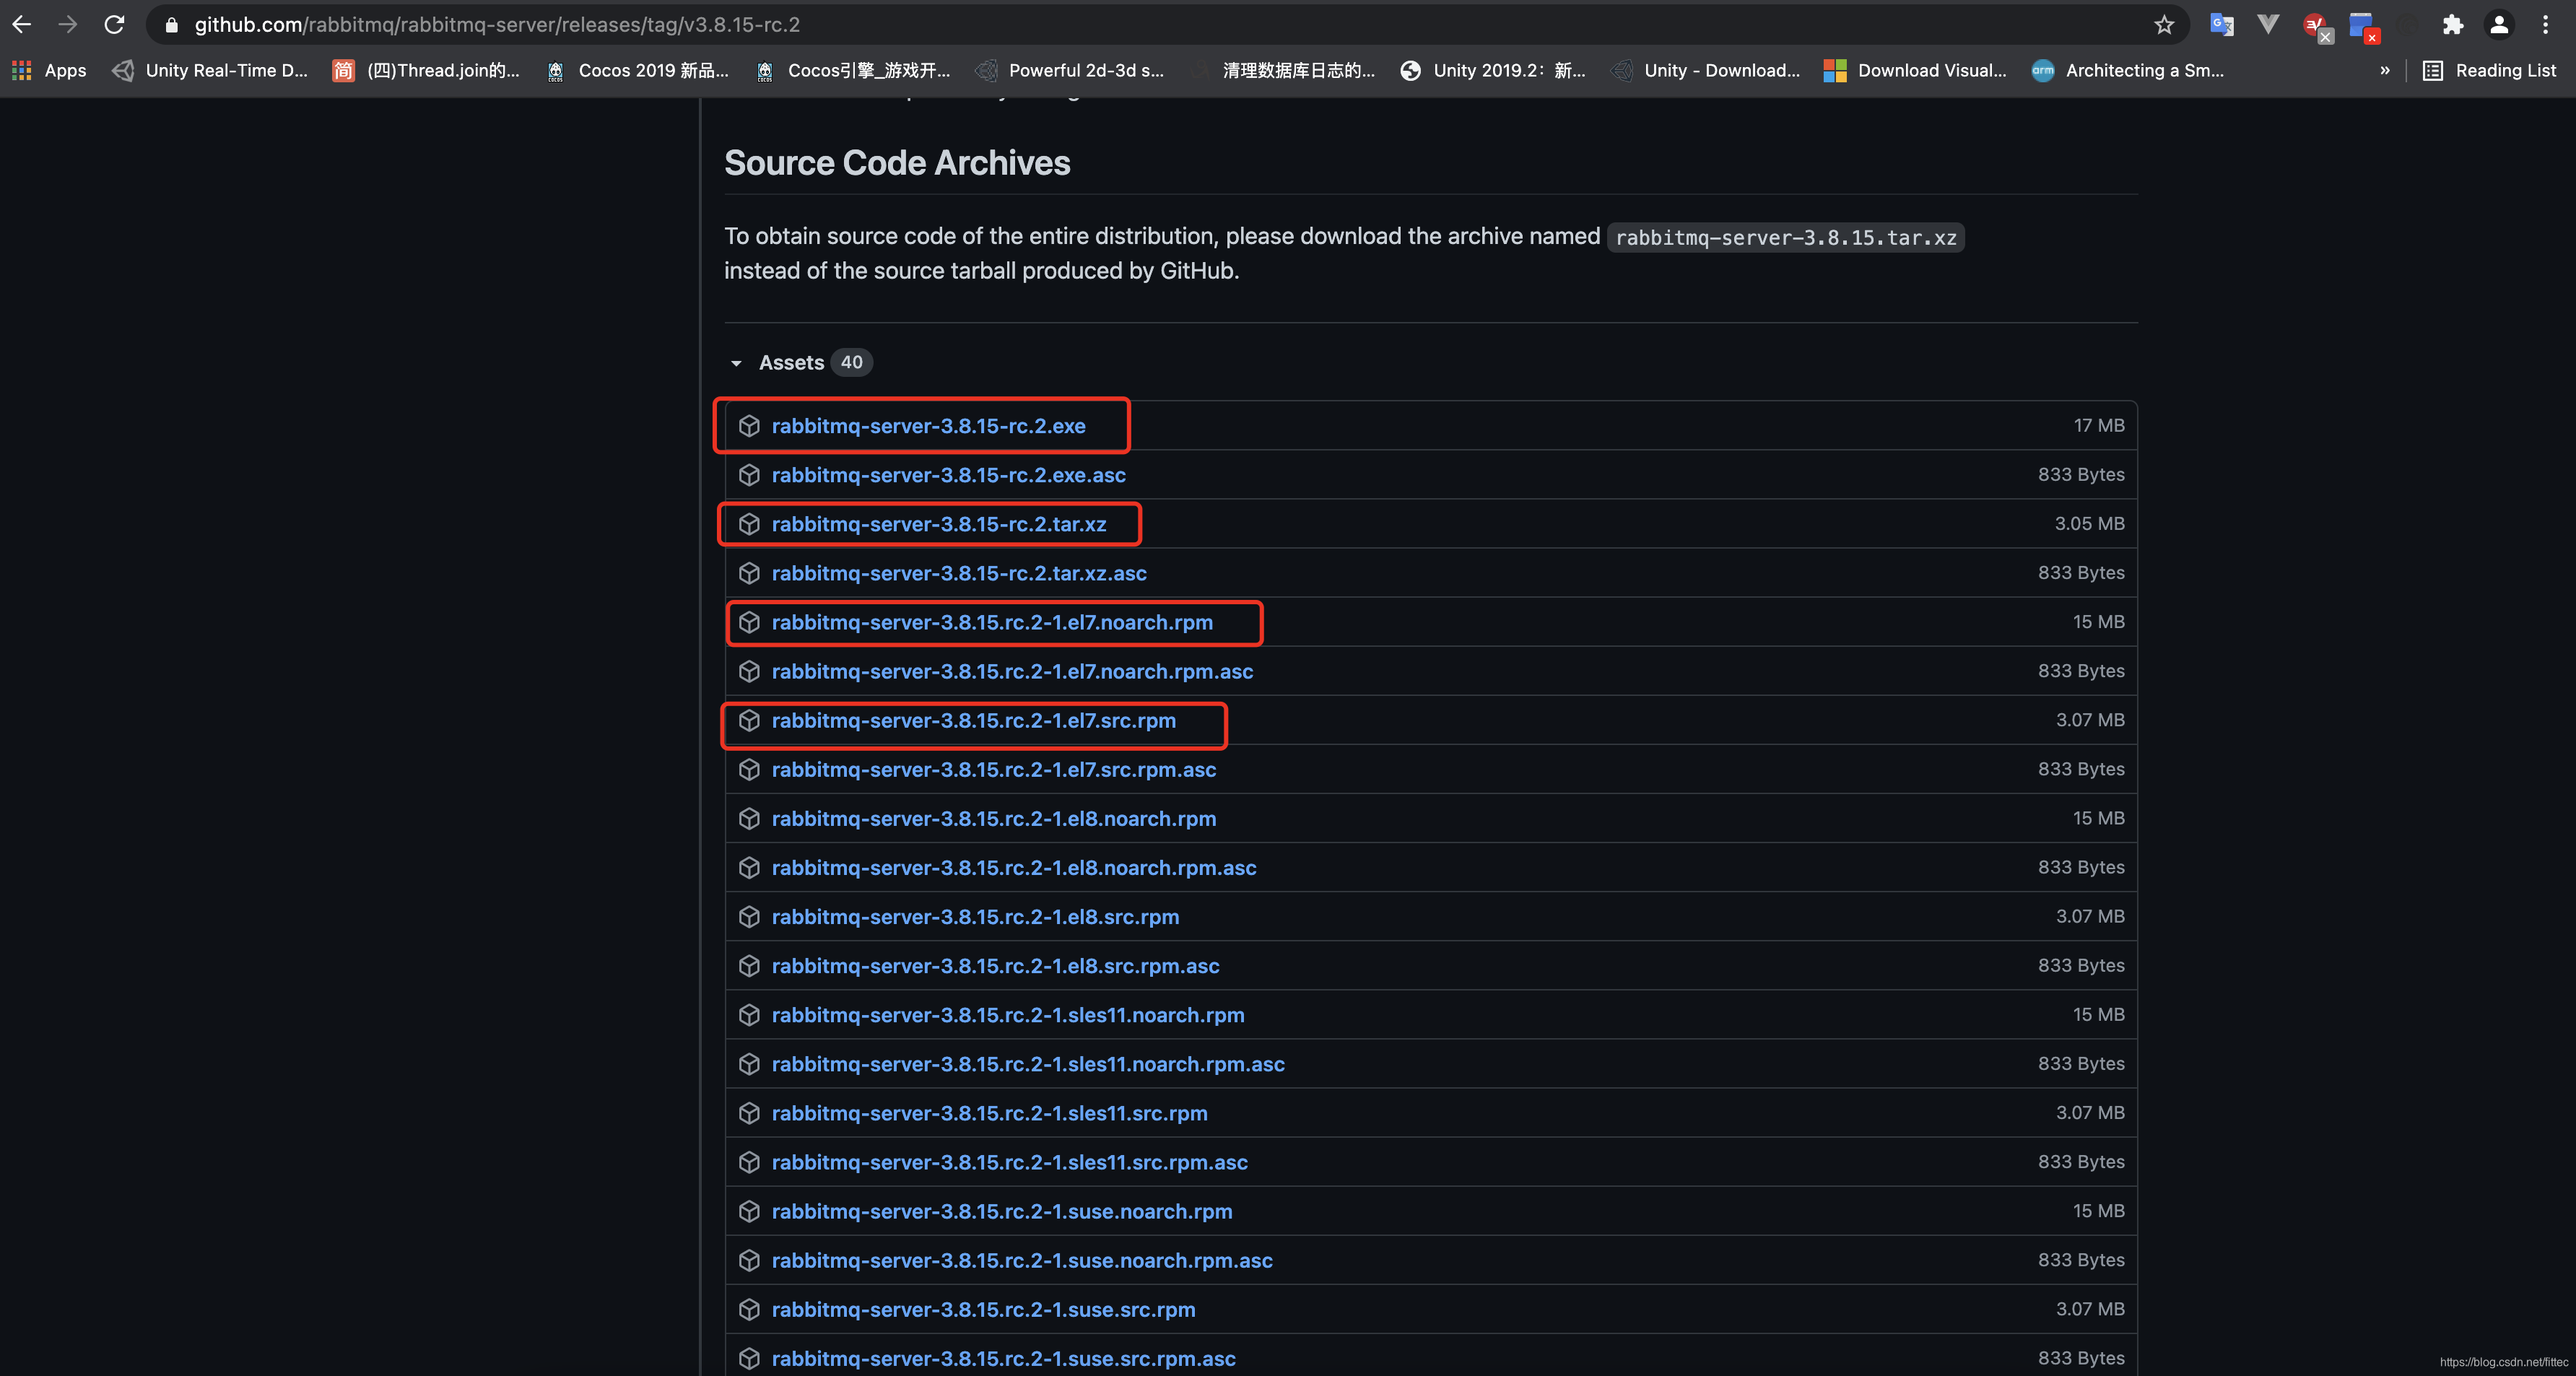
Task: Collapse the Assets list
Action: tap(736, 363)
